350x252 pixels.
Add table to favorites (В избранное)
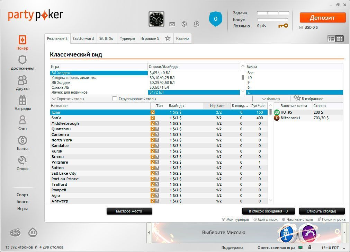pos(308,98)
